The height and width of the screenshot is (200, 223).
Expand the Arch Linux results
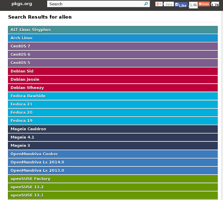coord(113,38)
